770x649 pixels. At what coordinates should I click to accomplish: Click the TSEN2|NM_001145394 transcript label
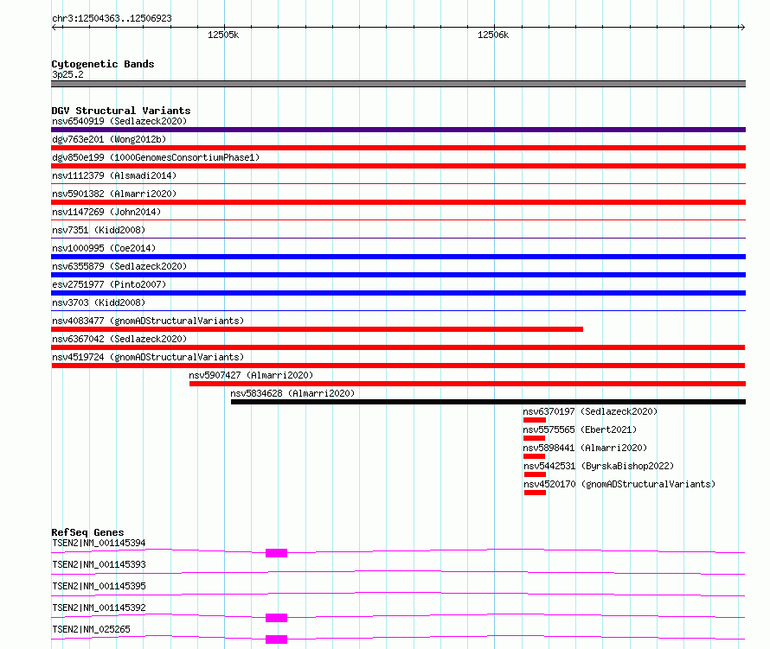(x=99, y=543)
